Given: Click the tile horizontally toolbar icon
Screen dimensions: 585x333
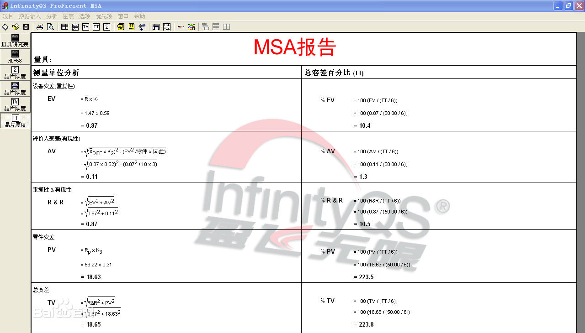Looking at the screenshot, I should click(216, 27).
